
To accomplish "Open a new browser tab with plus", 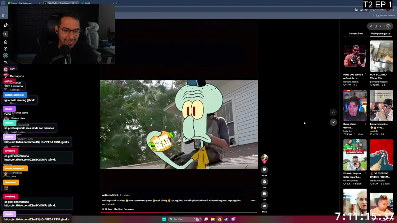I will [x=119, y=3].
